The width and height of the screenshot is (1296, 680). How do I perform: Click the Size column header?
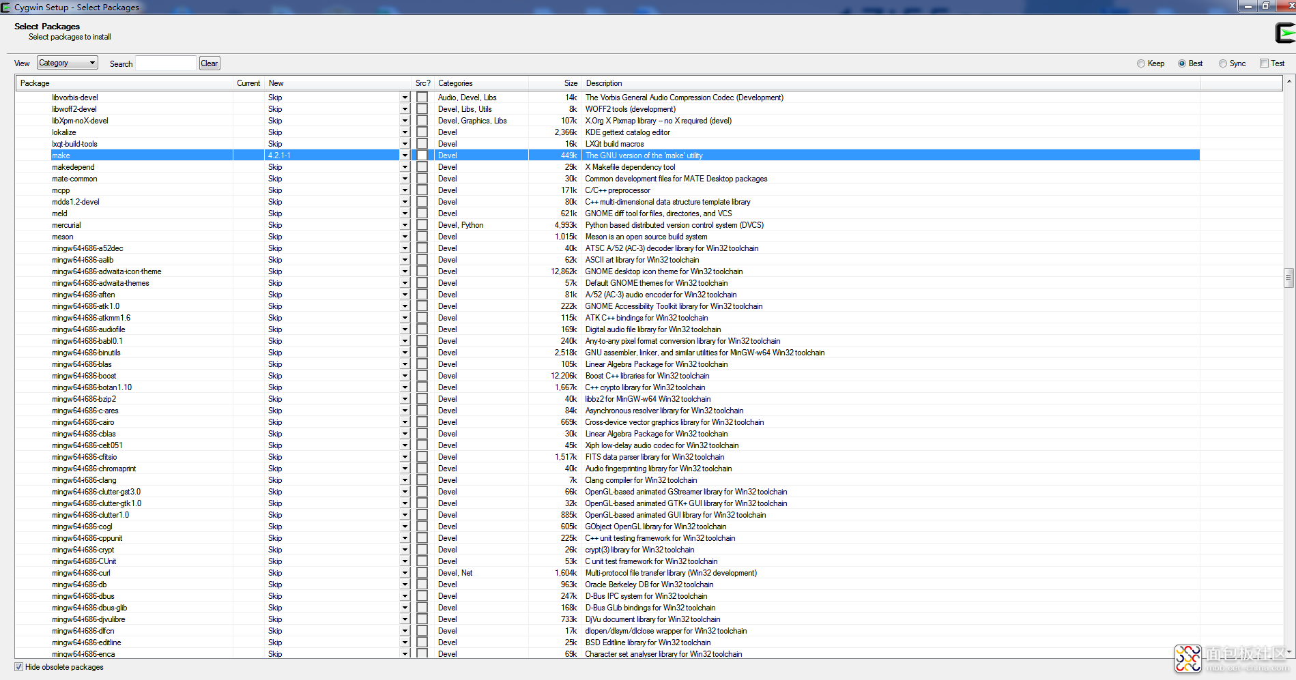554,83
